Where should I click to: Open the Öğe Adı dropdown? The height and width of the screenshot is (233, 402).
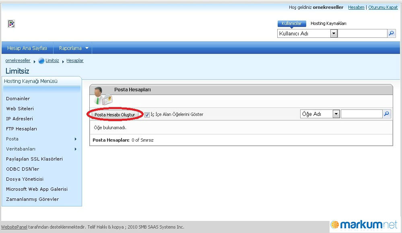(336, 114)
